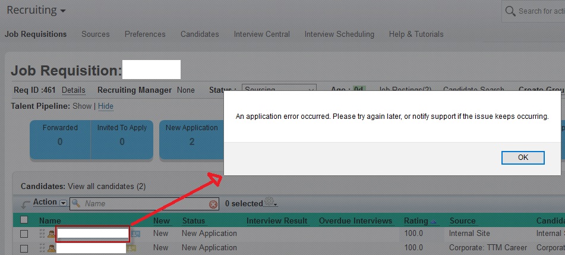
Task: Tick the Internal Site candidate's checkbox
Action: (x=24, y=234)
